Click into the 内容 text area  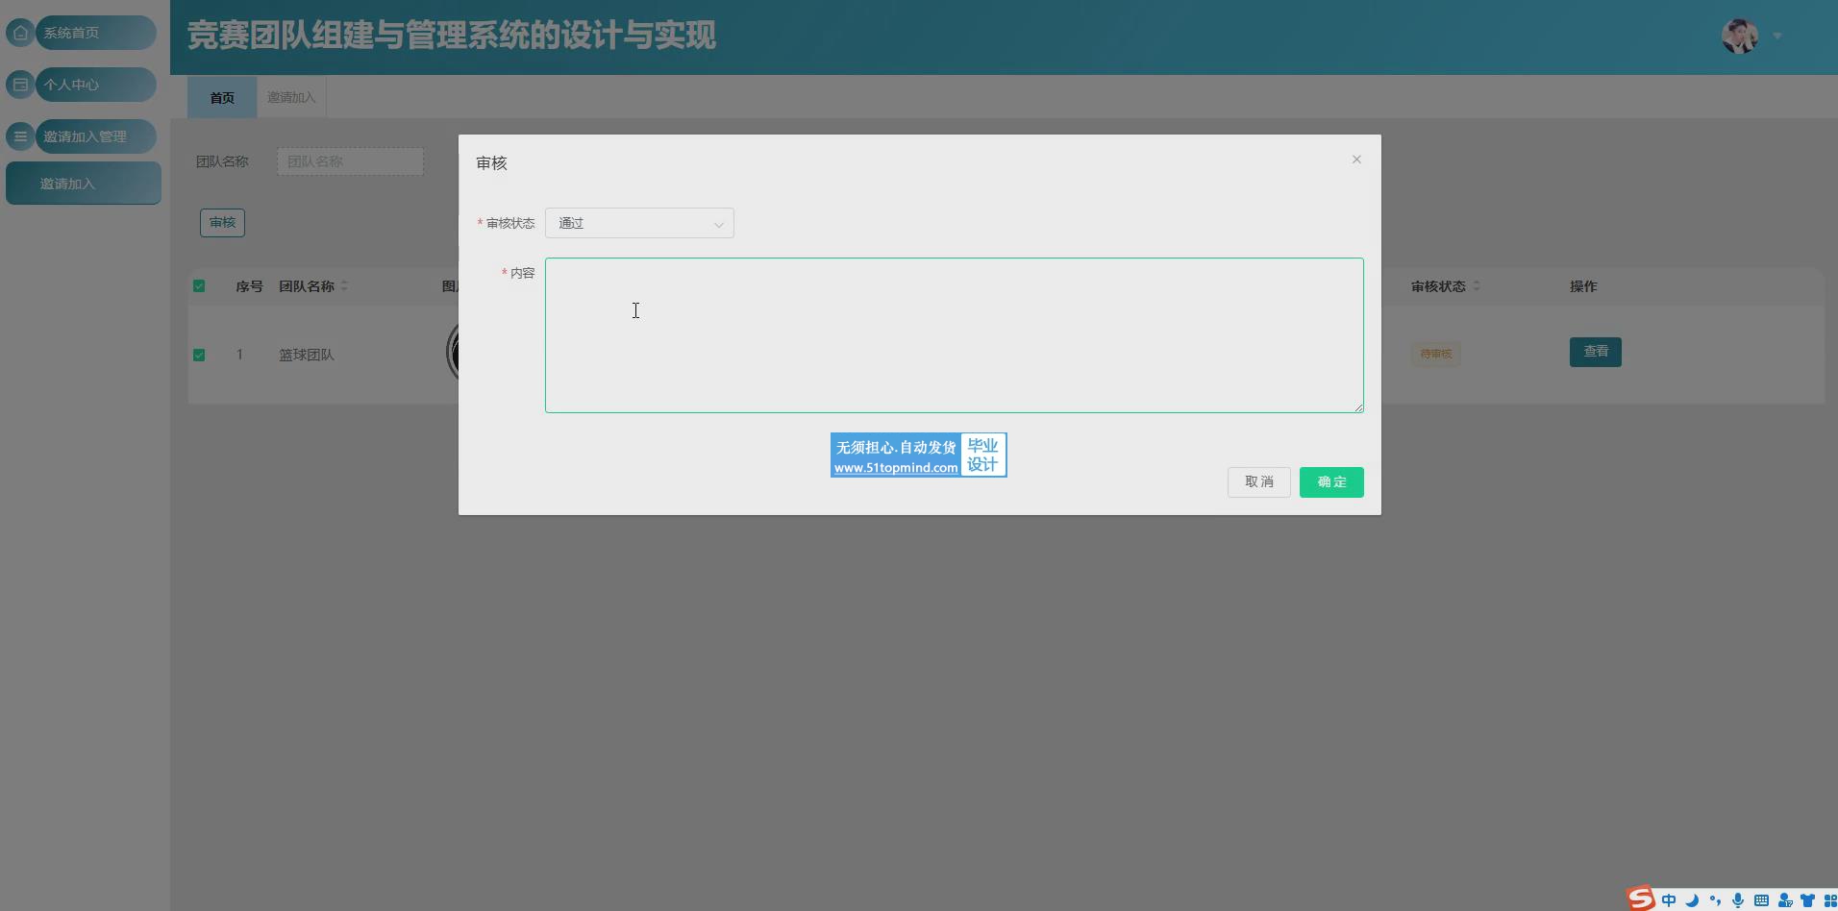[x=954, y=335]
